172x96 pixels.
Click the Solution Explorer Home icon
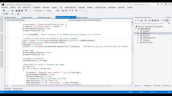pyautogui.click(x=142, y=21)
